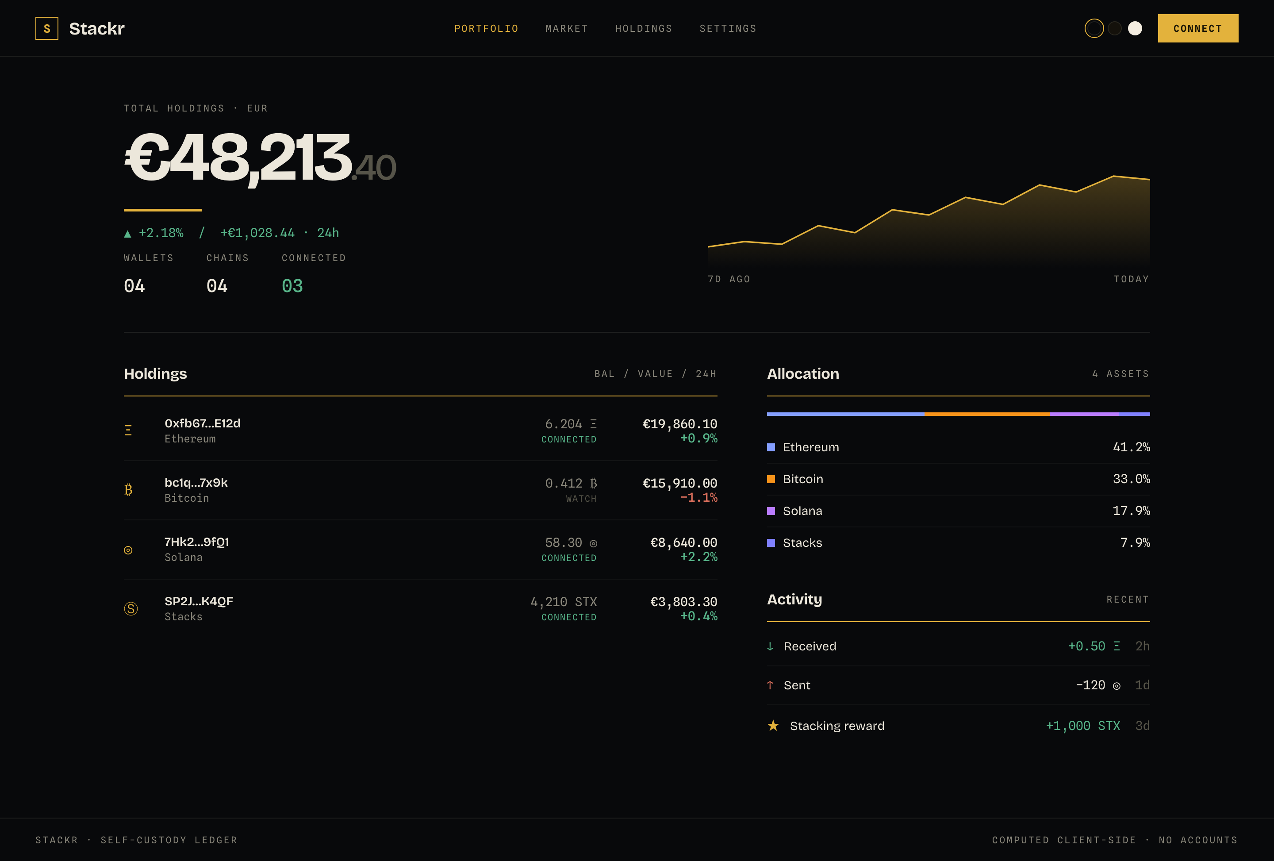Select wallet address bc1q...7x9k
The image size is (1274, 861).
pyautogui.click(x=196, y=483)
